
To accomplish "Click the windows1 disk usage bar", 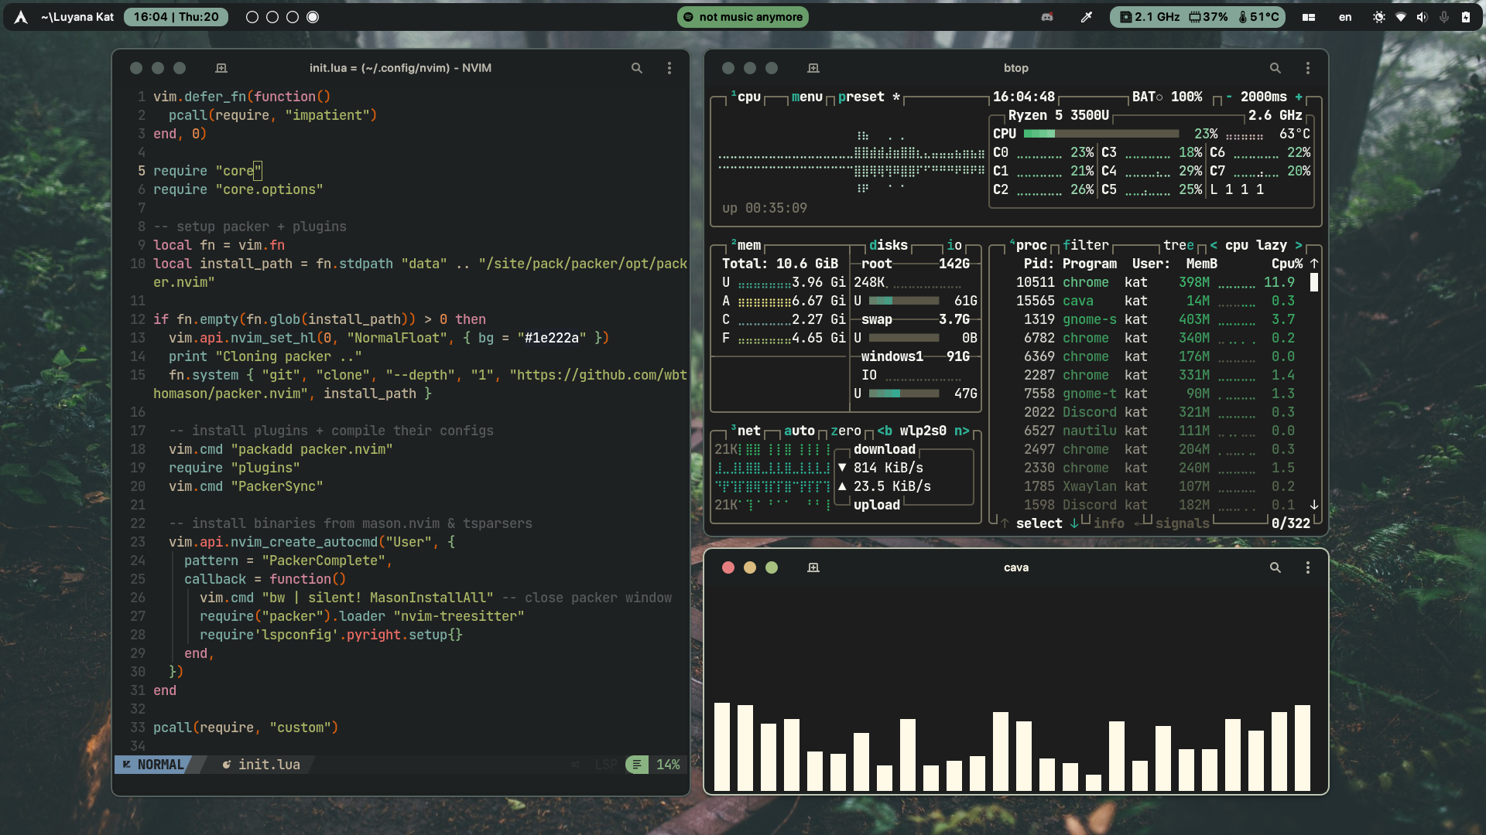I will coord(904,394).
